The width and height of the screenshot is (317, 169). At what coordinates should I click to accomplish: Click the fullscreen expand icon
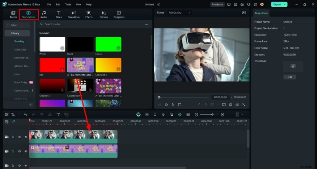click(244, 105)
